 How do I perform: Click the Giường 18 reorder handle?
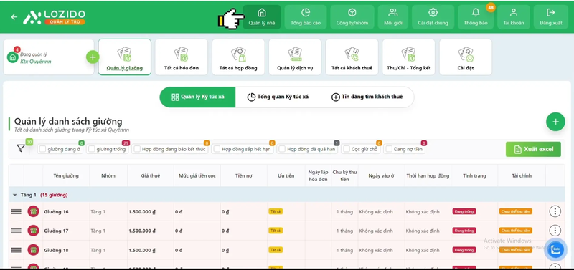16,250
